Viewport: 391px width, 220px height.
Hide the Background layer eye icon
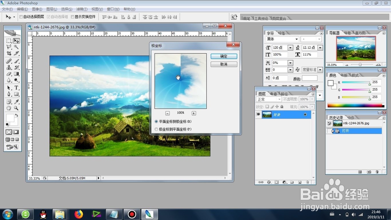(x=258, y=114)
